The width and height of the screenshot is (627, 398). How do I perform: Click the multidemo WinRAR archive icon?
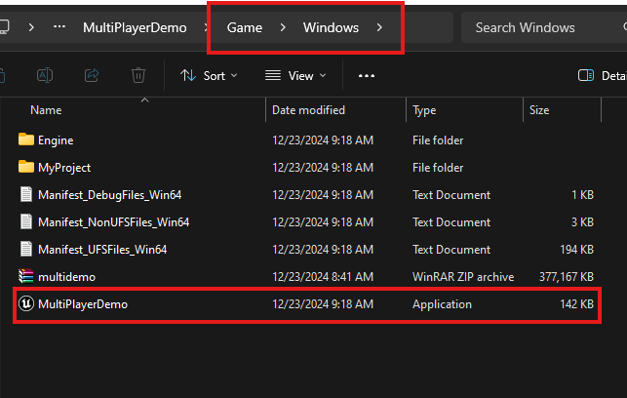pyautogui.click(x=26, y=277)
